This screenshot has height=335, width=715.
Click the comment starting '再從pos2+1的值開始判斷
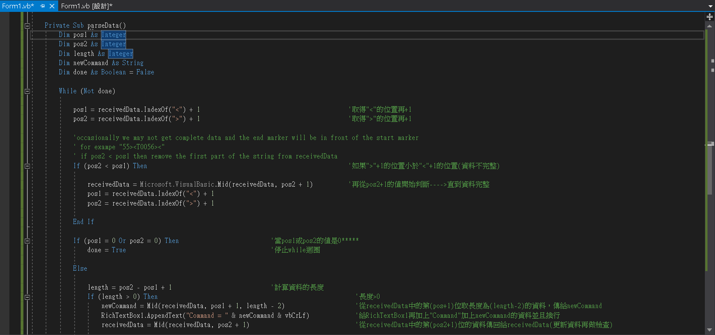tap(419, 184)
